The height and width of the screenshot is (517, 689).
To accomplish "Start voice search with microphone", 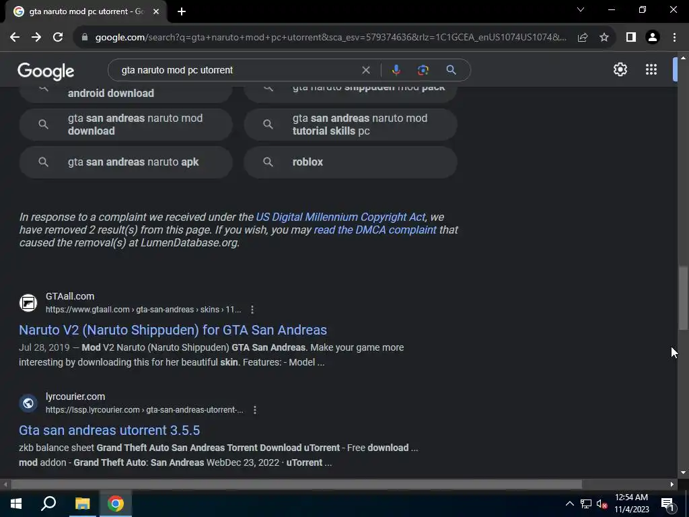I will click(x=396, y=70).
